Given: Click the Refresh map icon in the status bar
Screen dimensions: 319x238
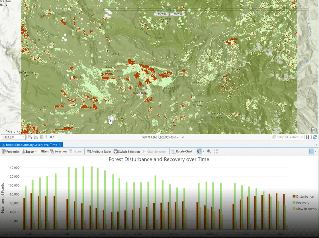Looking at the screenshot, I should [315, 137].
